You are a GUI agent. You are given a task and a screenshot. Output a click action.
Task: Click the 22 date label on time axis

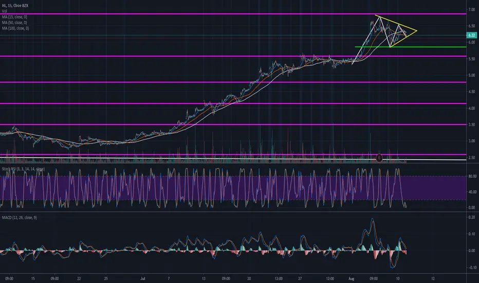(79, 279)
